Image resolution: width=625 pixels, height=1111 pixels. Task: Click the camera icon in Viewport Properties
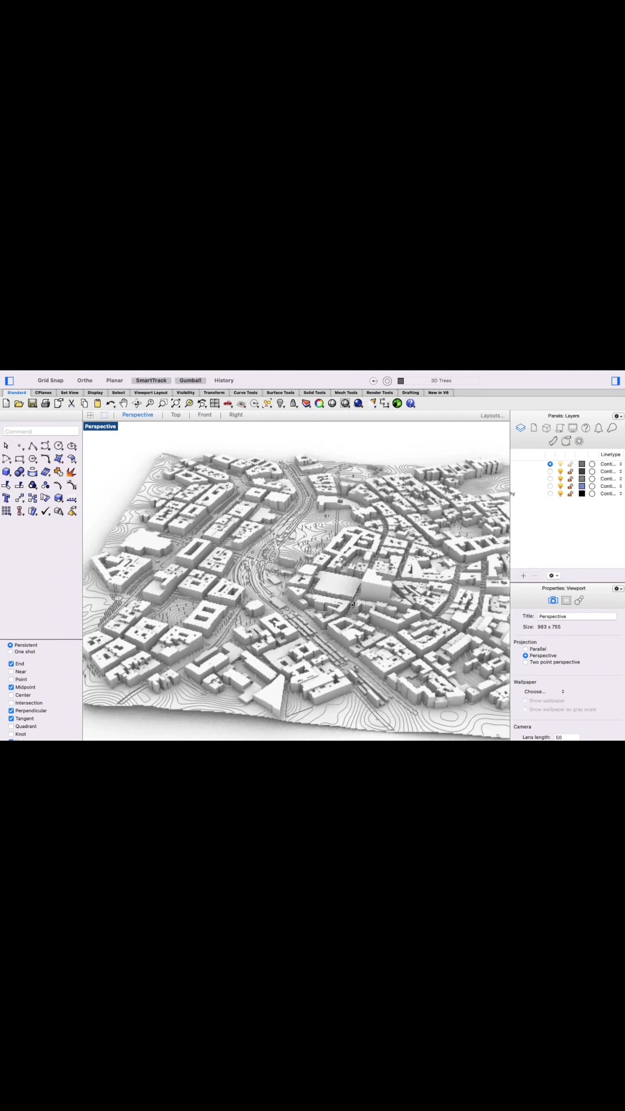click(x=553, y=601)
